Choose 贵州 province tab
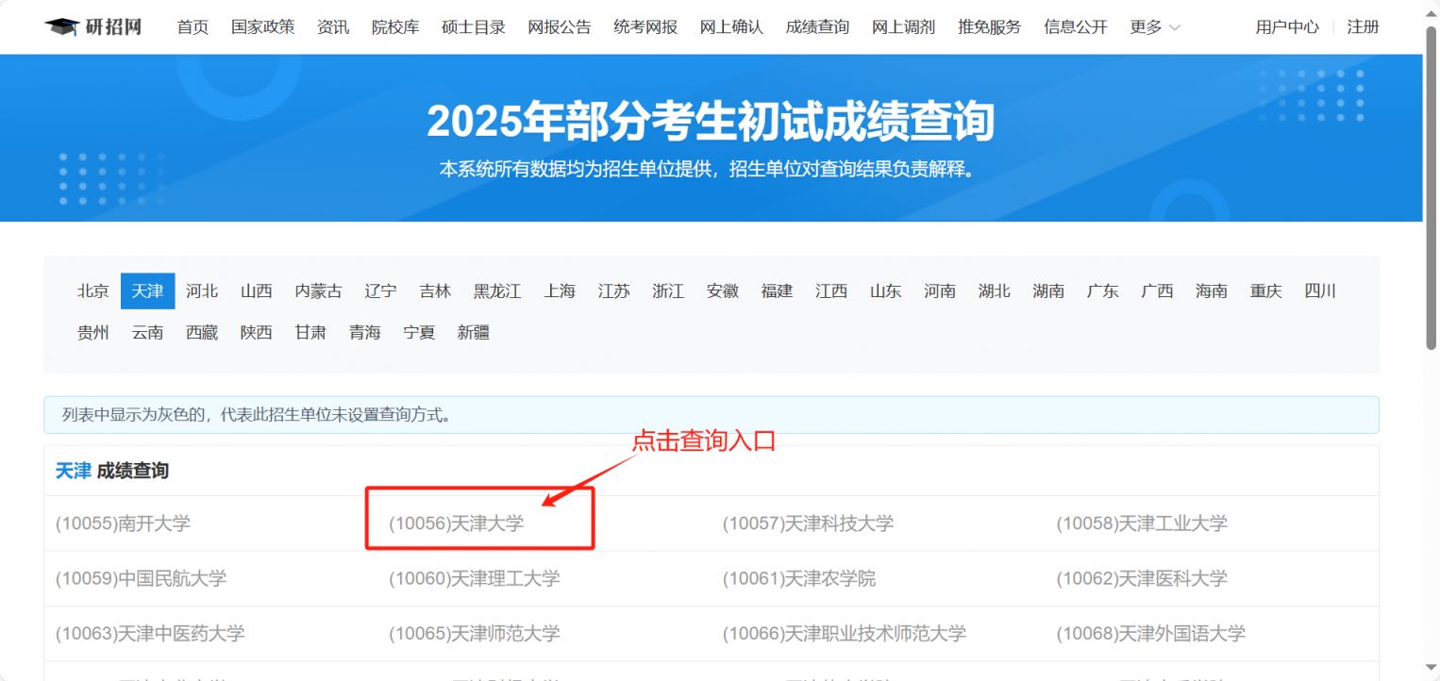The height and width of the screenshot is (681, 1440). 93,333
